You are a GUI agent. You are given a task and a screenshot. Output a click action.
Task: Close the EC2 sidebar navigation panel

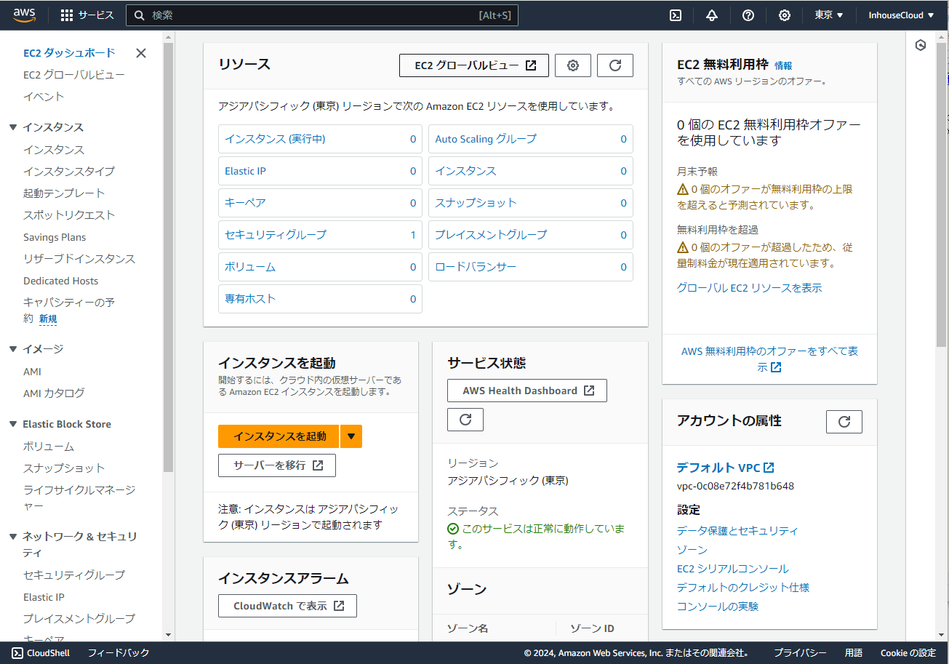coord(141,53)
